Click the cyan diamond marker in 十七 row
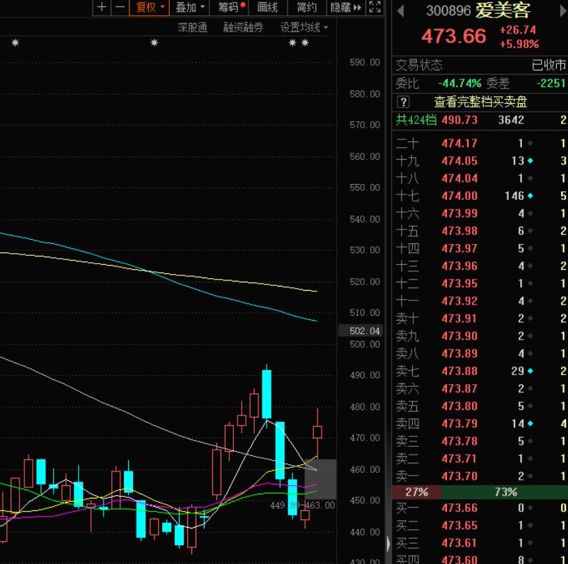The image size is (568, 564). (530, 196)
